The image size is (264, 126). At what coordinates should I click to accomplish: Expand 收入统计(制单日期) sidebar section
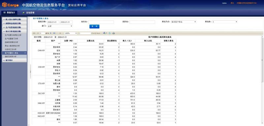(x=14, y=19)
